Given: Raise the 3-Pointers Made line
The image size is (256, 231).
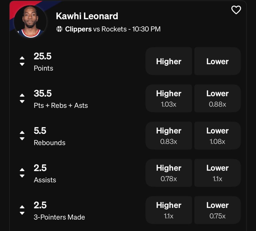Looking at the screenshot, I should click(22, 207).
